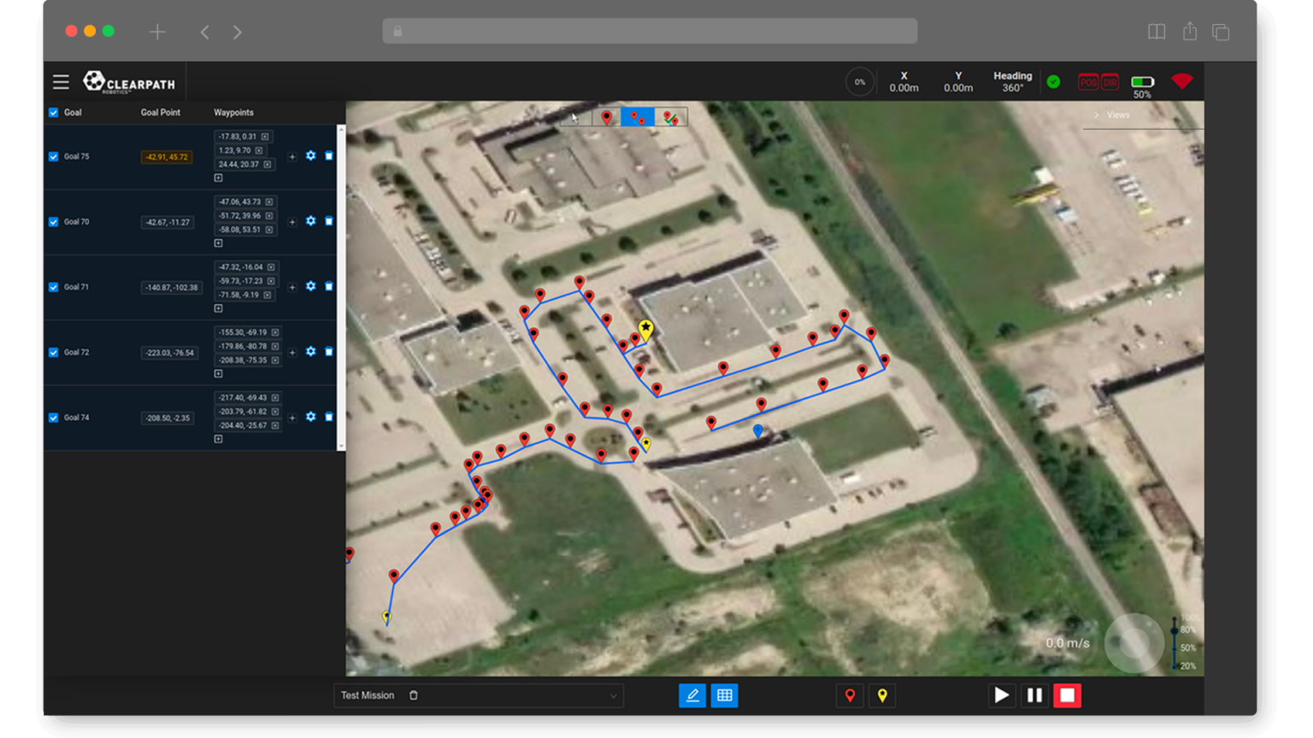Image resolution: width=1313 pixels, height=738 pixels.
Task: Click the pencil edit mode icon
Action: pyautogui.click(x=692, y=695)
